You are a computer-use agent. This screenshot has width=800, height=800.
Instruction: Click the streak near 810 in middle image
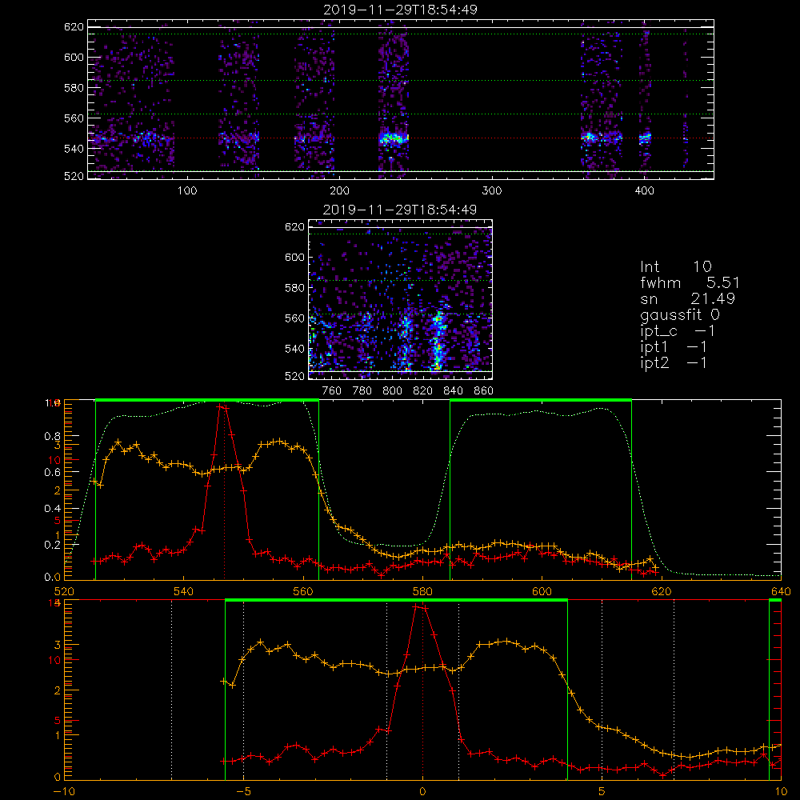406,339
